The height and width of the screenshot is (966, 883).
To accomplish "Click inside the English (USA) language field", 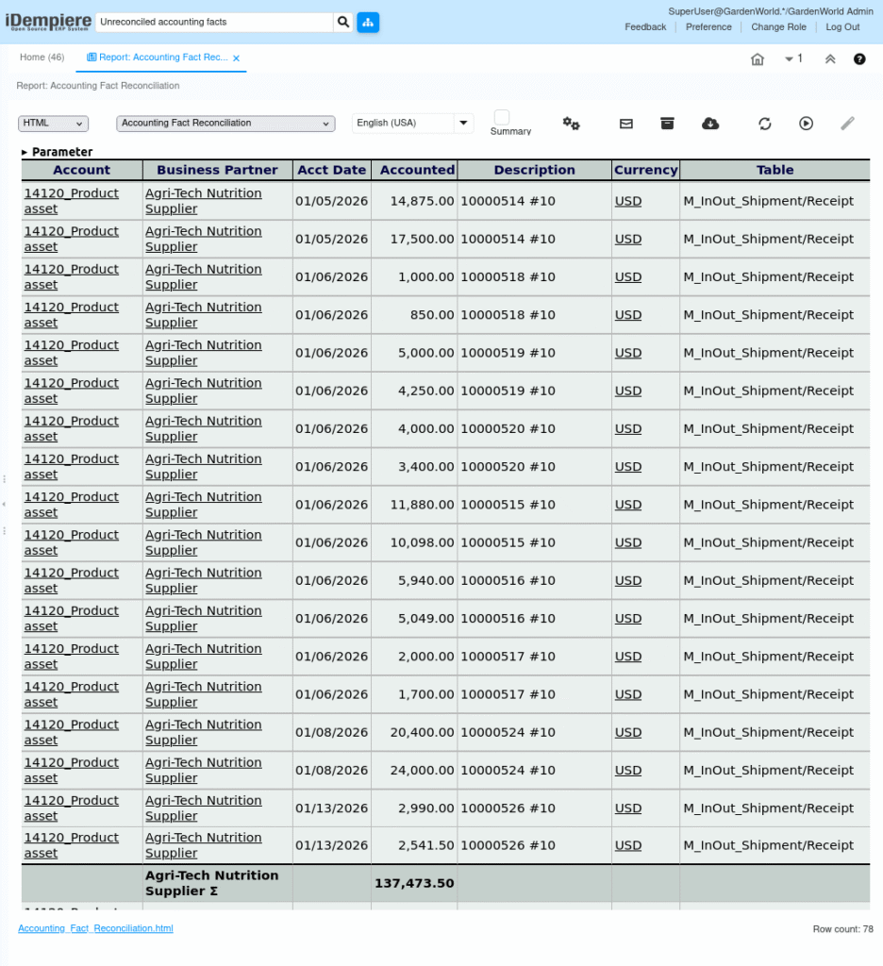I will tap(403, 123).
